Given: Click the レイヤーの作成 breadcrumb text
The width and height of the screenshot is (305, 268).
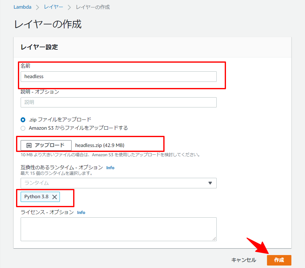Looking at the screenshot, I should click(93, 7).
